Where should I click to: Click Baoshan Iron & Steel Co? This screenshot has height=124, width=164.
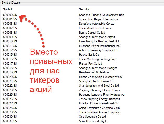click(x=94, y=72)
